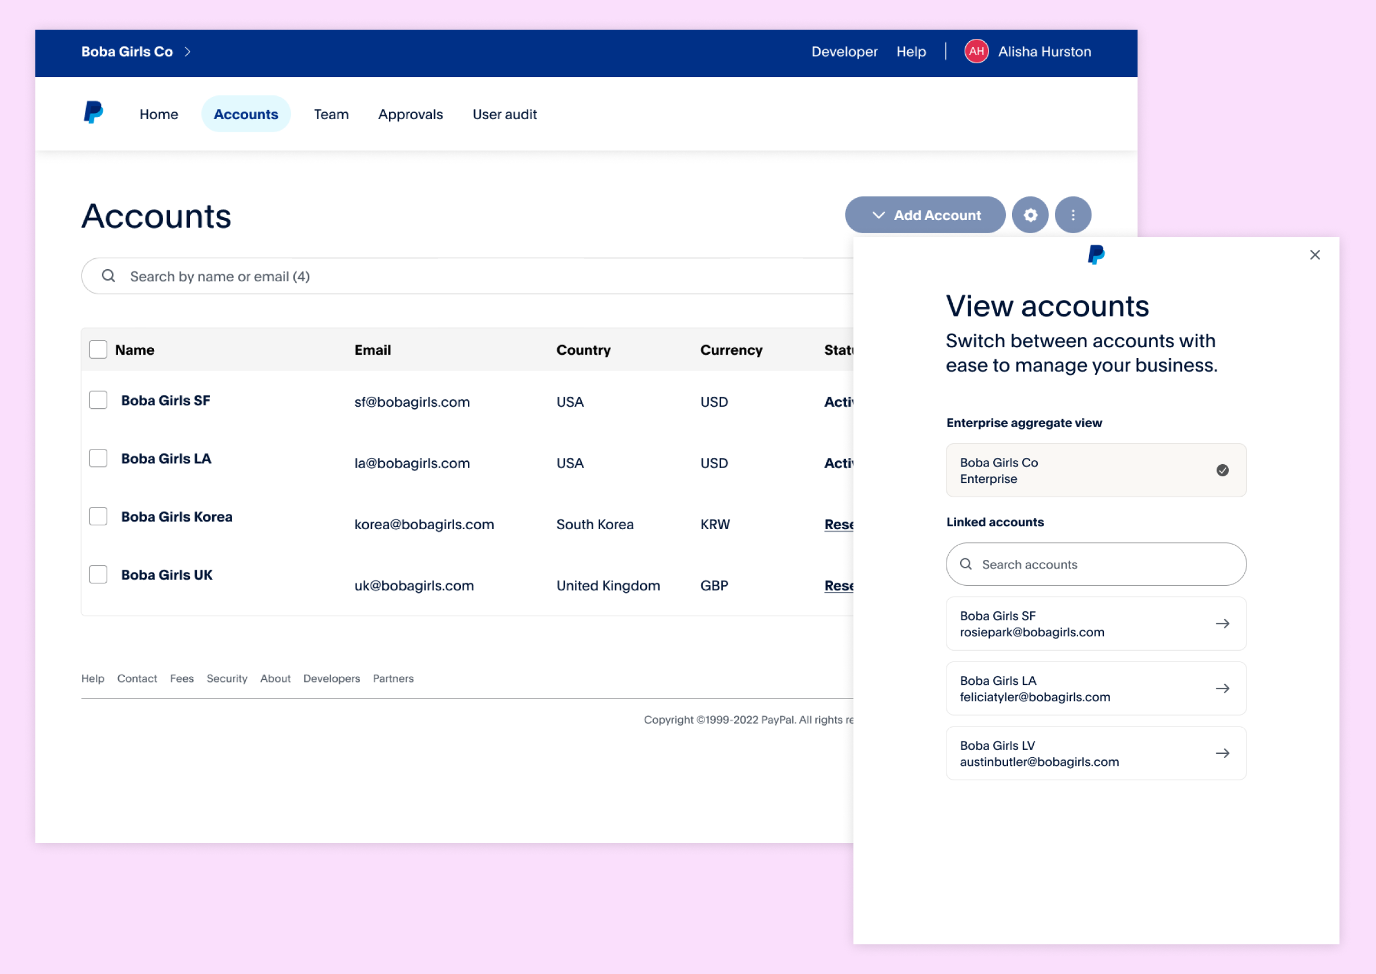The image size is (1376, 974).
Task: Click the korea@bobagirls.com email cell
Action: [x=424, y=524]
